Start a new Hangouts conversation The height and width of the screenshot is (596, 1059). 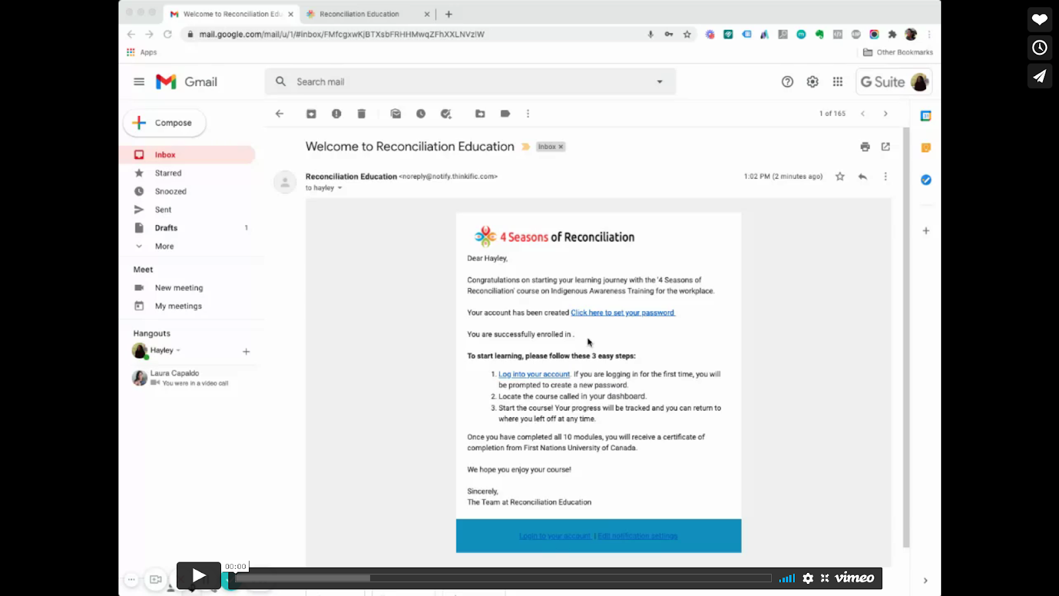246,352
